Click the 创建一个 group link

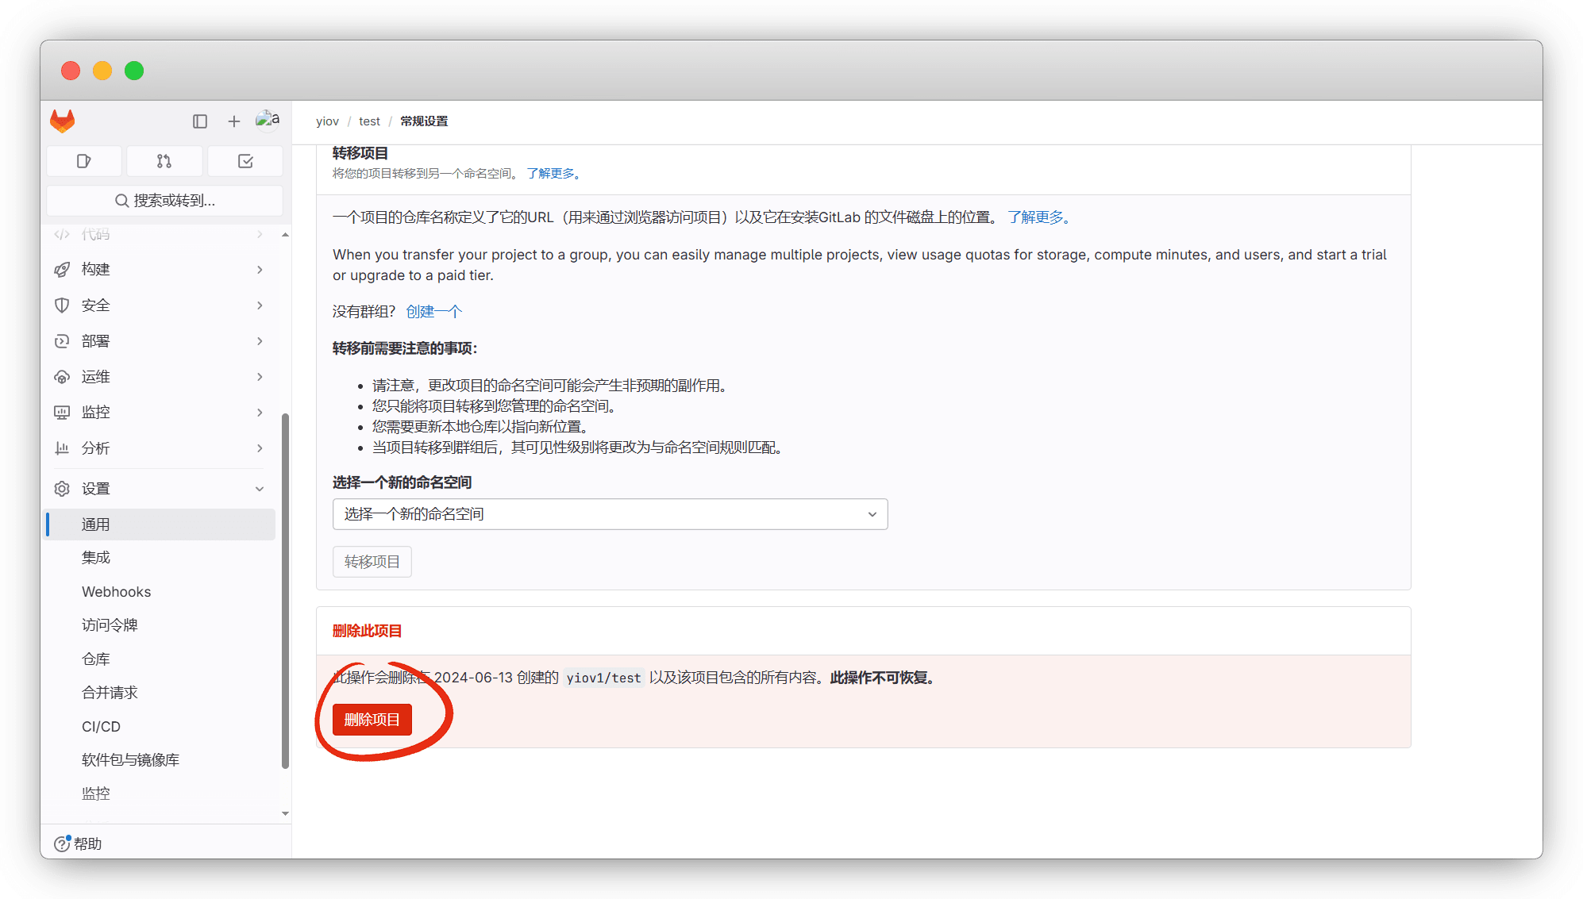433,312
